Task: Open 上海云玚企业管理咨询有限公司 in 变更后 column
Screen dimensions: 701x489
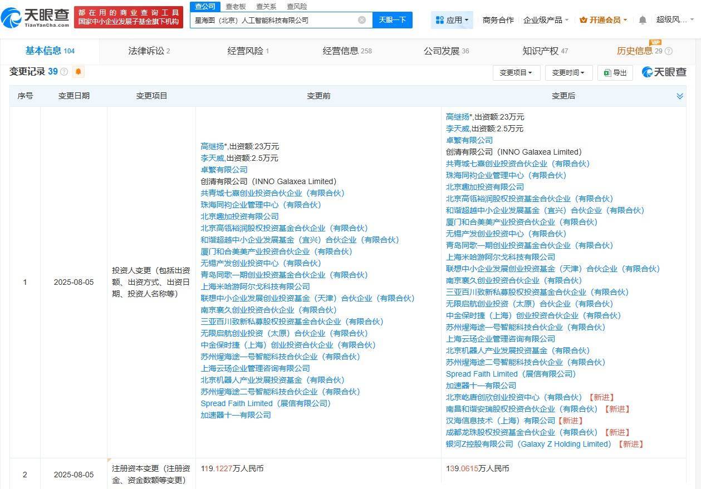Action: click(x=501, y=339)
